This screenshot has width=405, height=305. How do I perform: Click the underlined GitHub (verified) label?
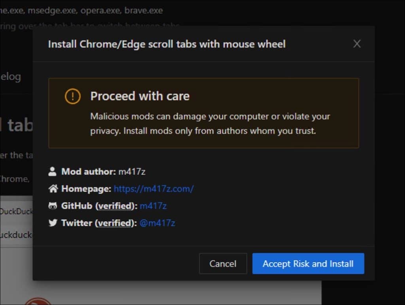tap(99, 206)
